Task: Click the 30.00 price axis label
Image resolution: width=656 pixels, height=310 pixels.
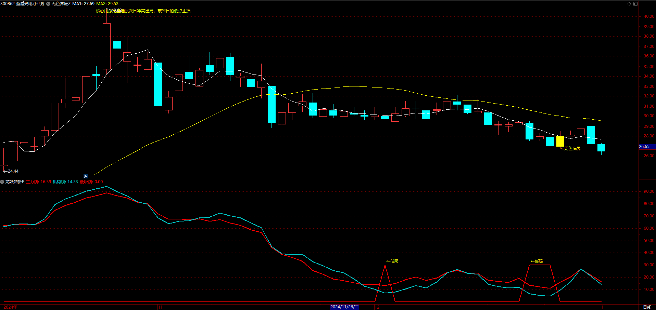Action: [x=649, y=116]
